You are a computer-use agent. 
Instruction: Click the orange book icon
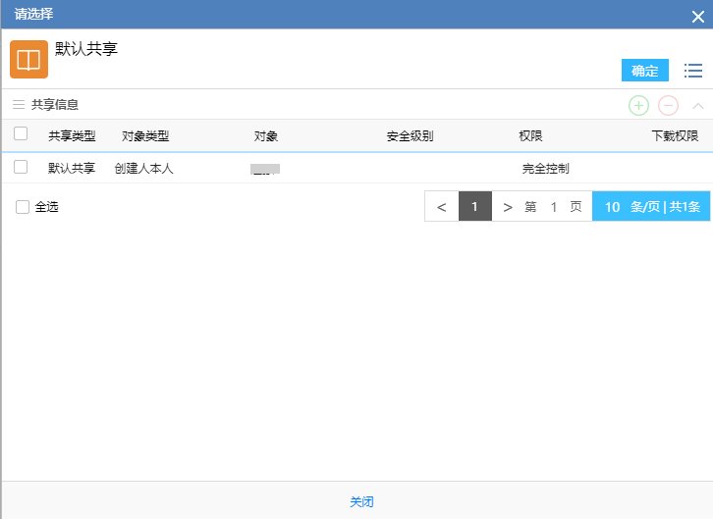tap(28, 59)
